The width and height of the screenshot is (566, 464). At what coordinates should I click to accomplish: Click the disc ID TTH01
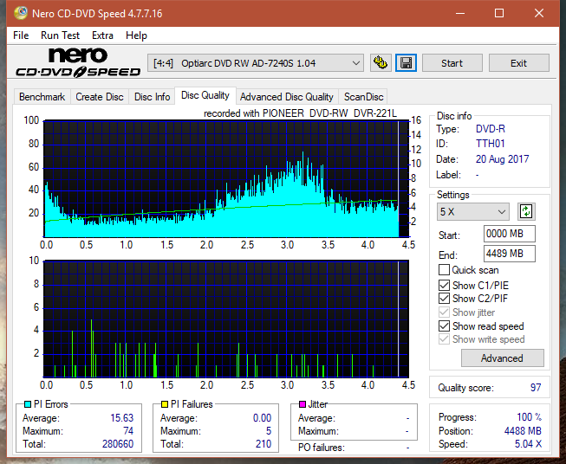pos(490,144)
